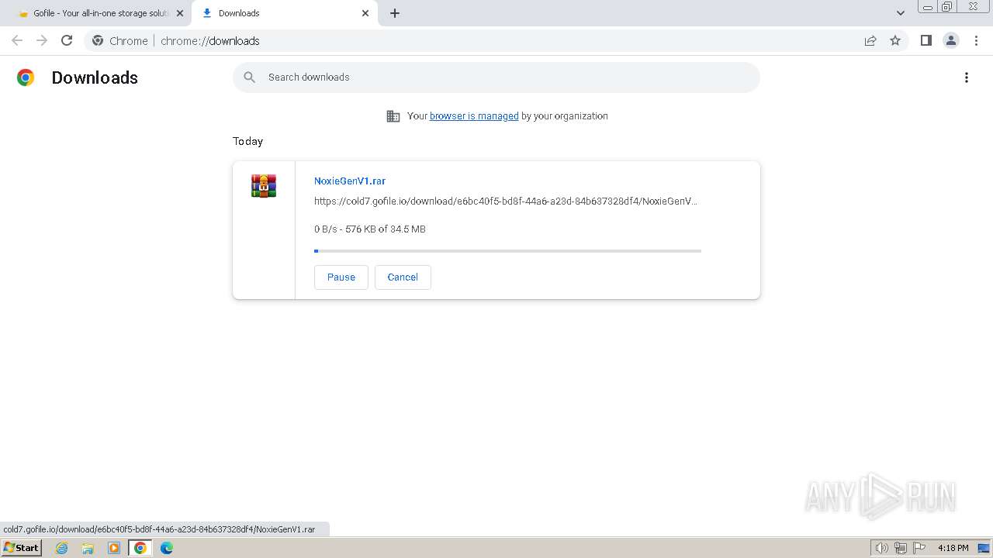Cancel the NoxieGenV1.rar download
The width and height of the screenshot is (993, 558).
(x=403, y=277)
